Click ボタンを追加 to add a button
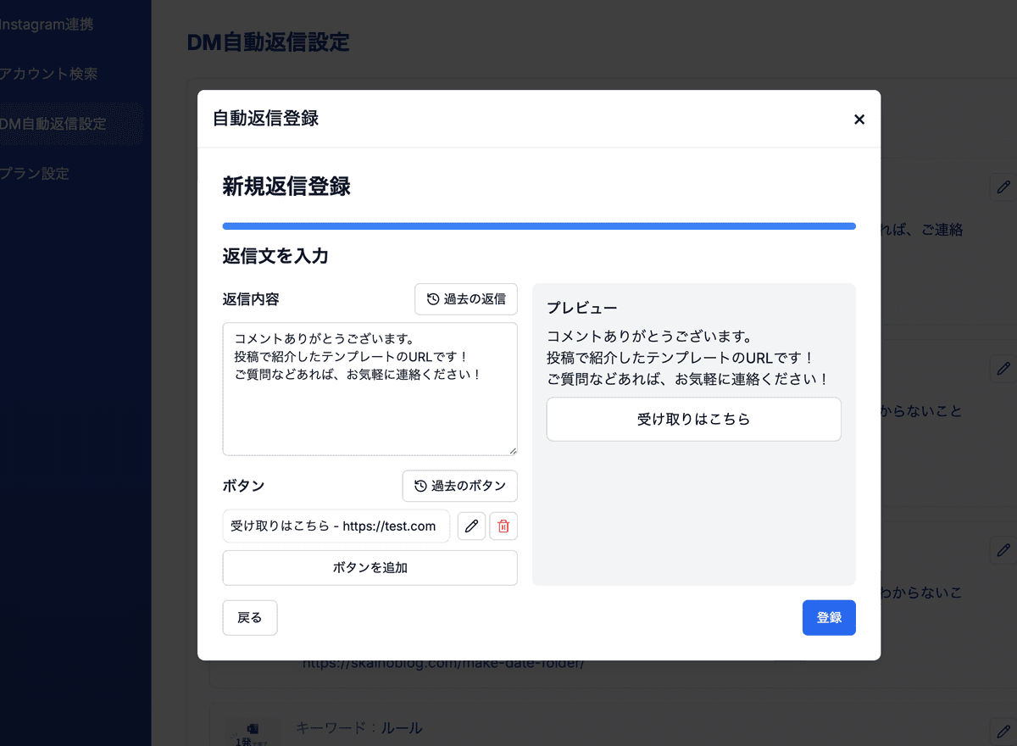This screenshot has width=1017, height=746. [370, 568]
